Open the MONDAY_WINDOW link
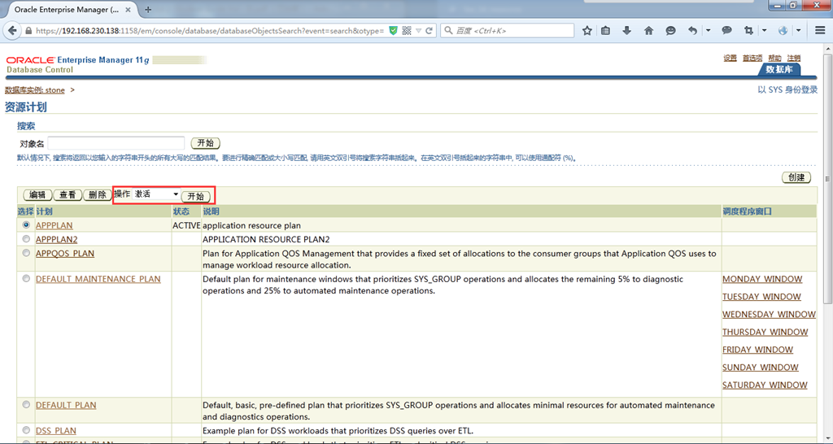 pyautogui.click(x=762, y=279)
